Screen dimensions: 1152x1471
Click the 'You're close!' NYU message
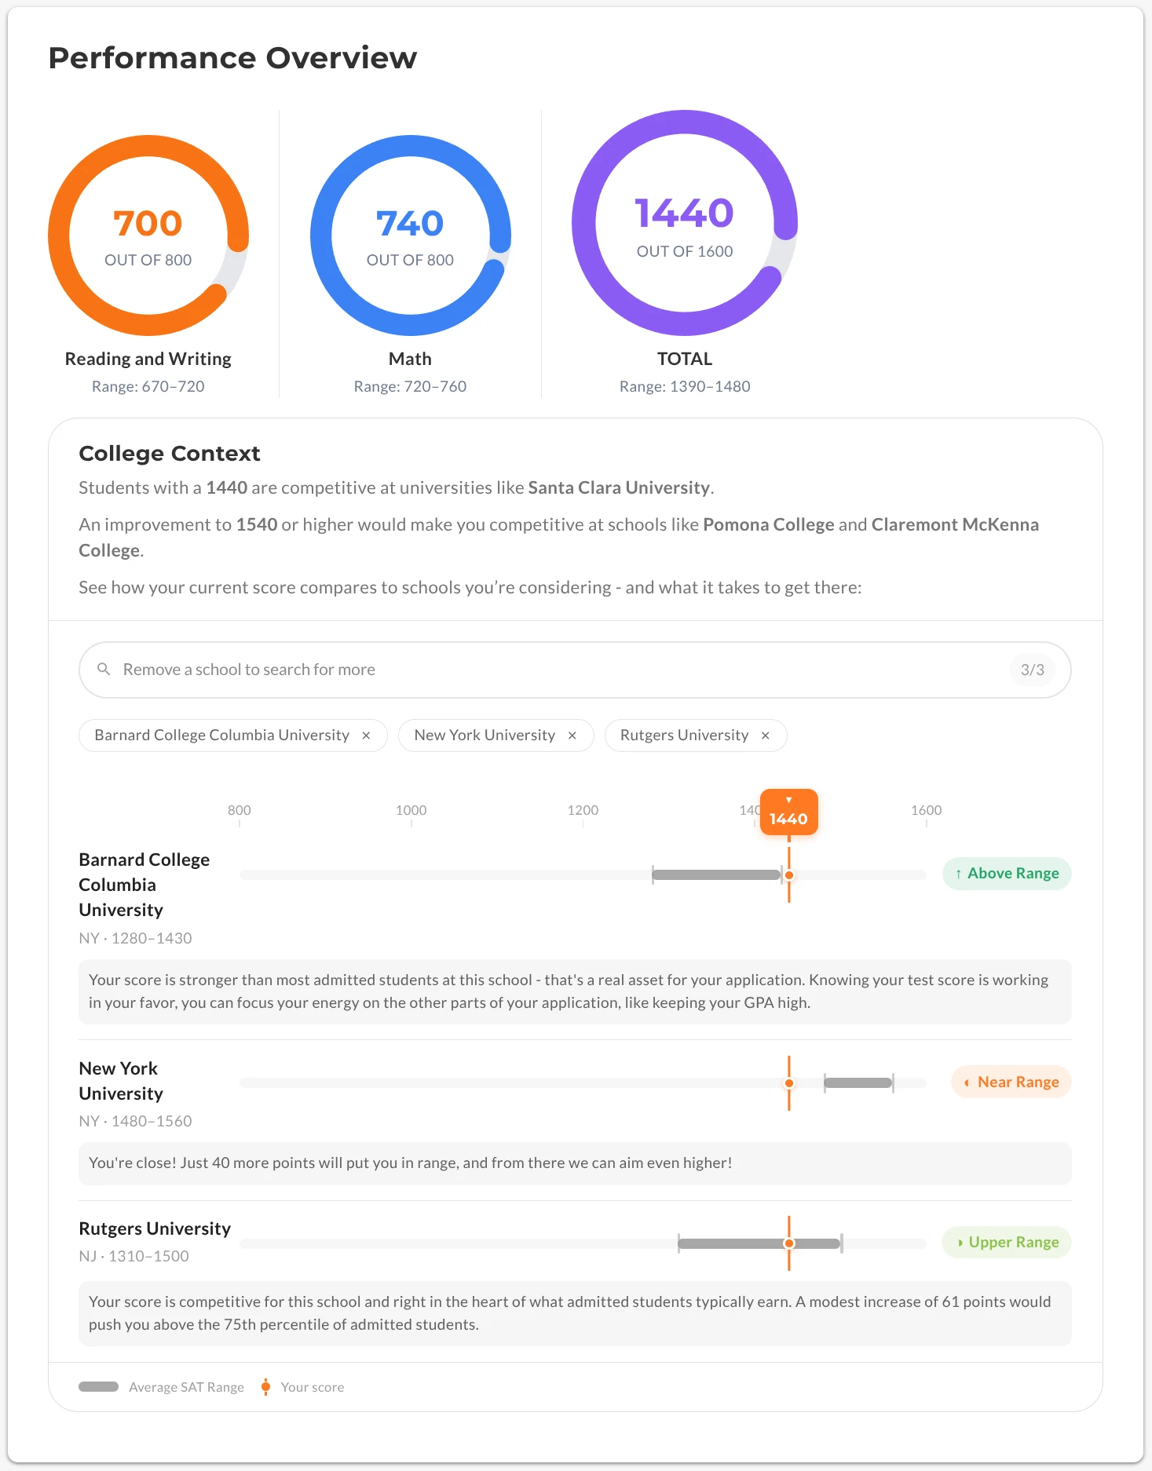(575, 1163)
